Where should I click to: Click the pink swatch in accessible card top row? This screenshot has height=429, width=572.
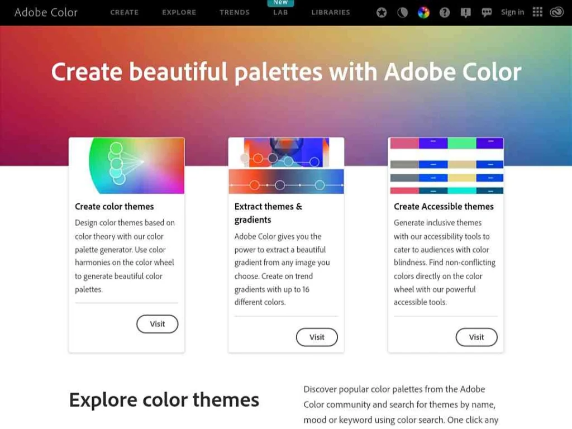coord(404,143)
